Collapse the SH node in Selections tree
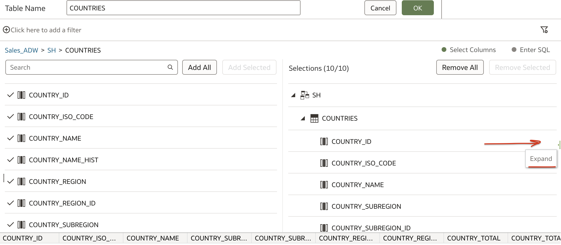561x245 pixels. 293,95
